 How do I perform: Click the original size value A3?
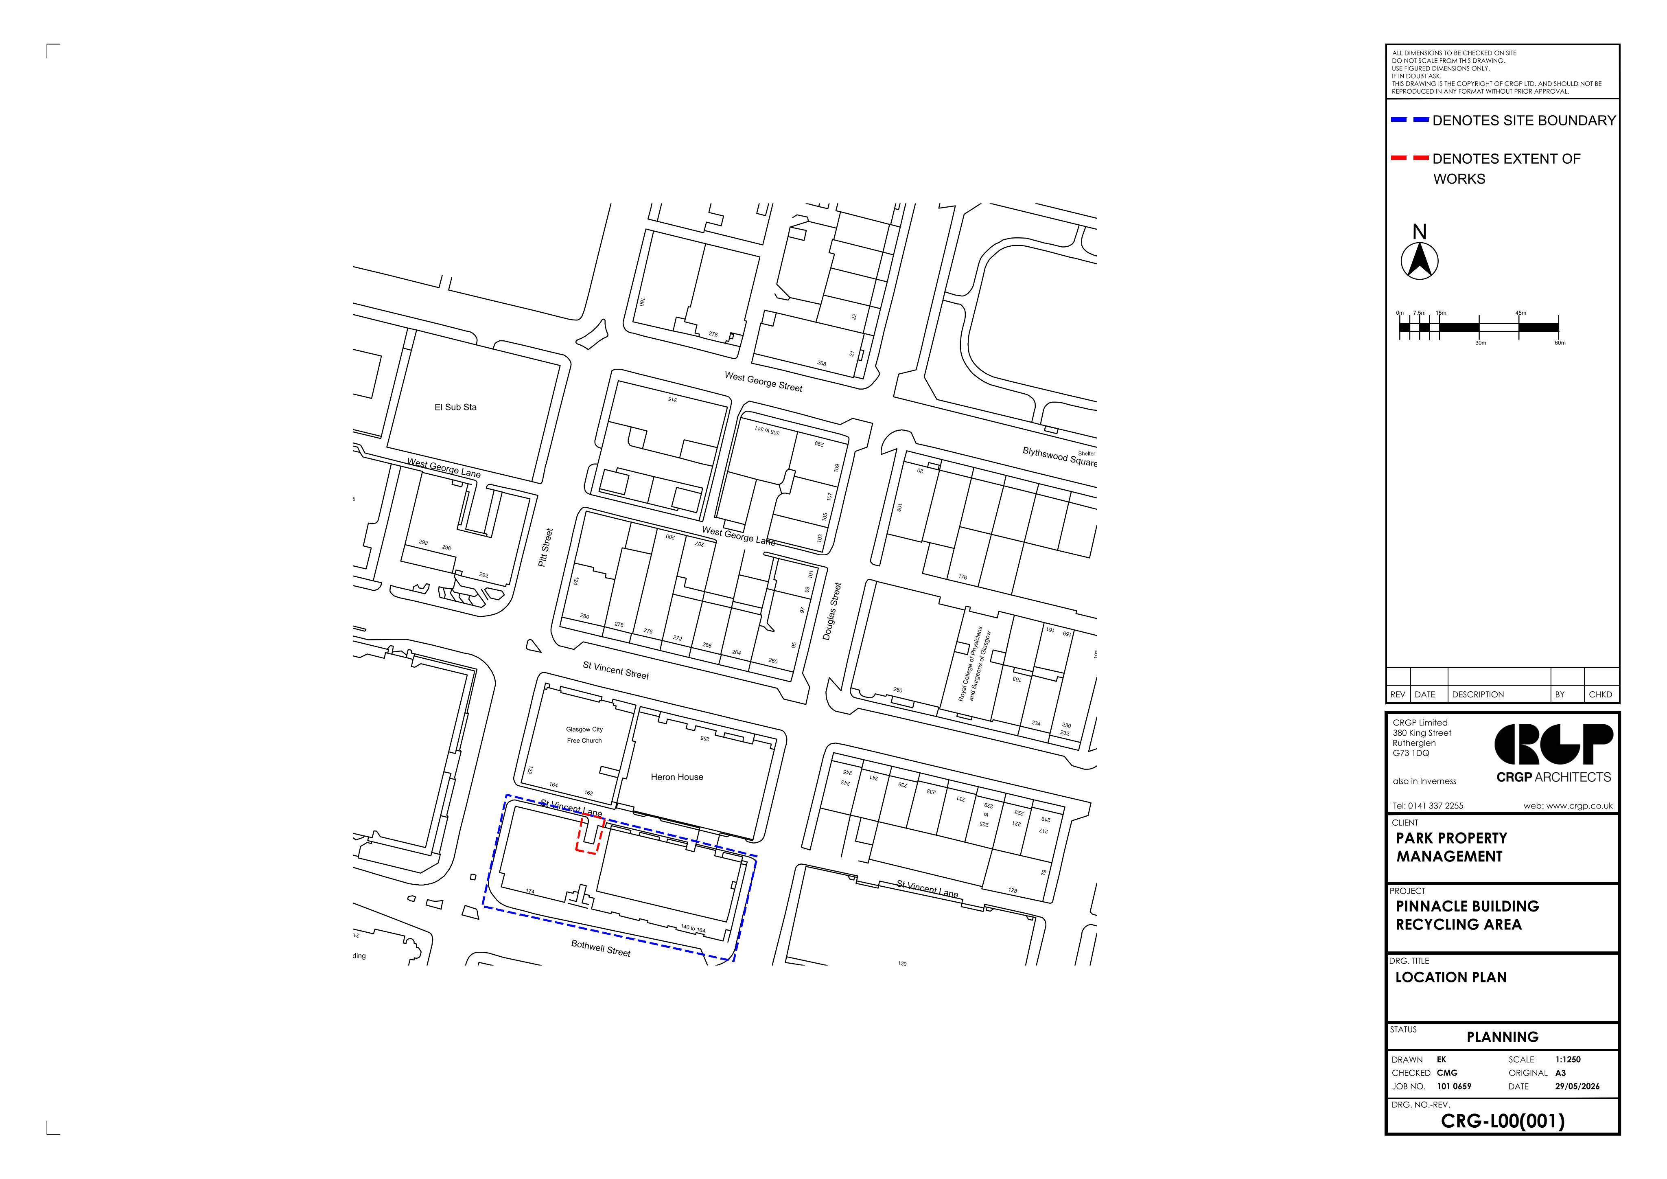click(x=1560, y=1073)
